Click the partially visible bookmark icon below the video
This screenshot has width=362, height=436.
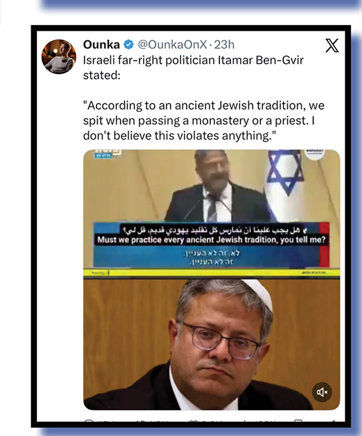coord(298,421)
